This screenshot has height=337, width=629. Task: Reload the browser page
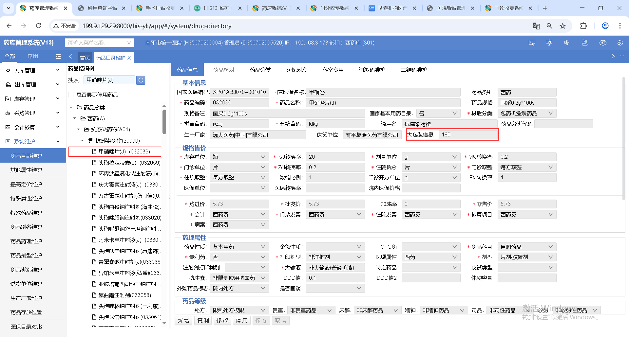tap(39, 26)
